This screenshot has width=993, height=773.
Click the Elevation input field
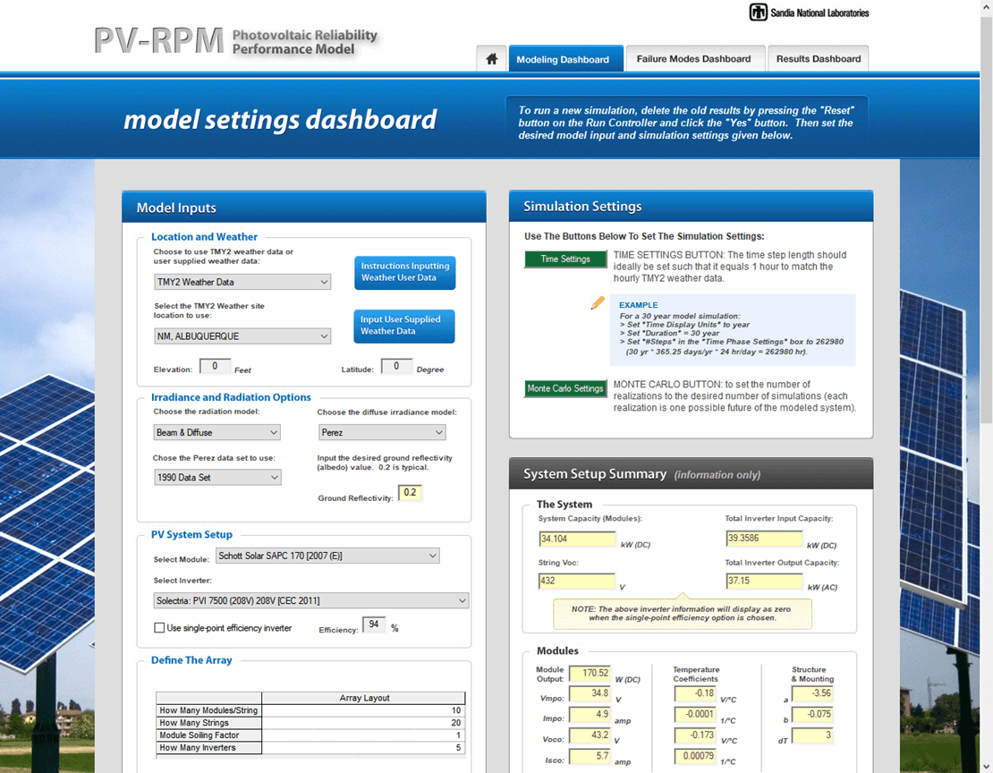coord(215,366)
